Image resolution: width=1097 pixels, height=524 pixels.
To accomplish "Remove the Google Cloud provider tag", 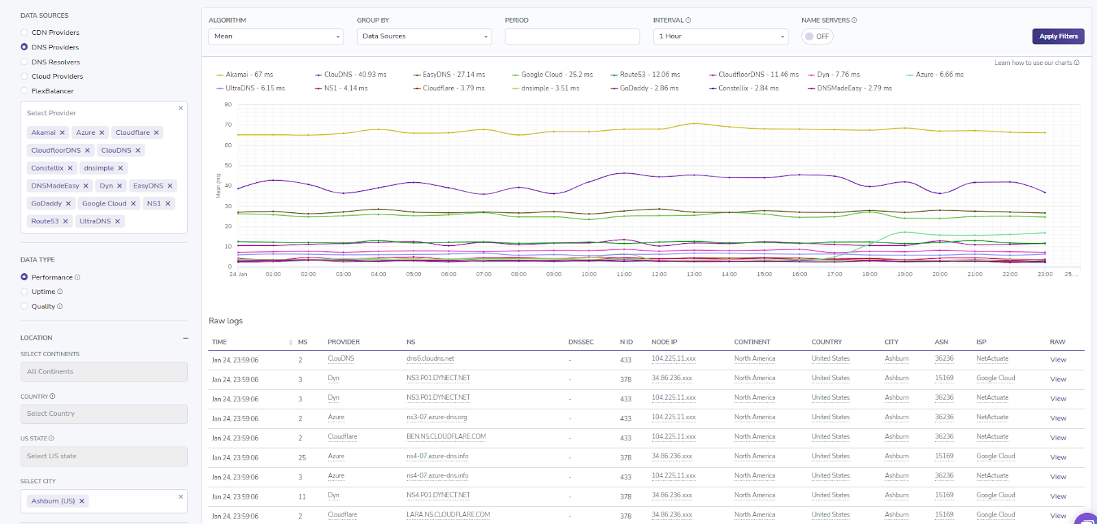I will (133, 204).
